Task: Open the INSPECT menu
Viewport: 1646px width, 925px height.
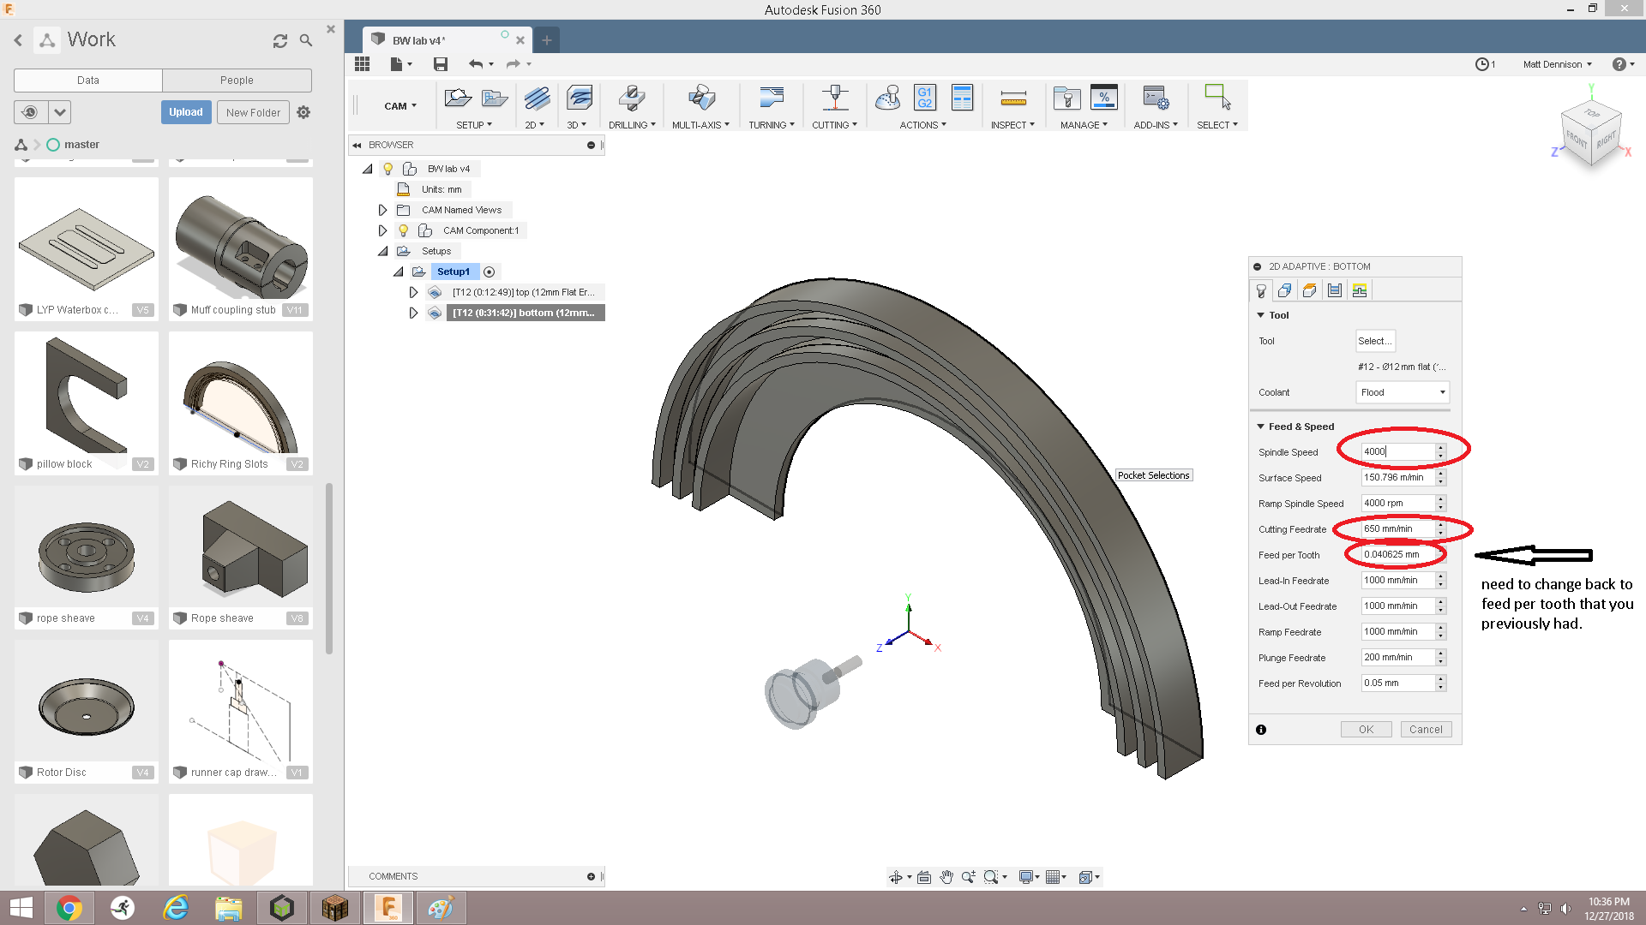Action: (x=1013, y=125)
